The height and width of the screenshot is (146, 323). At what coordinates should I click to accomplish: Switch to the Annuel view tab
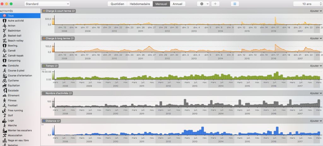(x=178, y=4)
